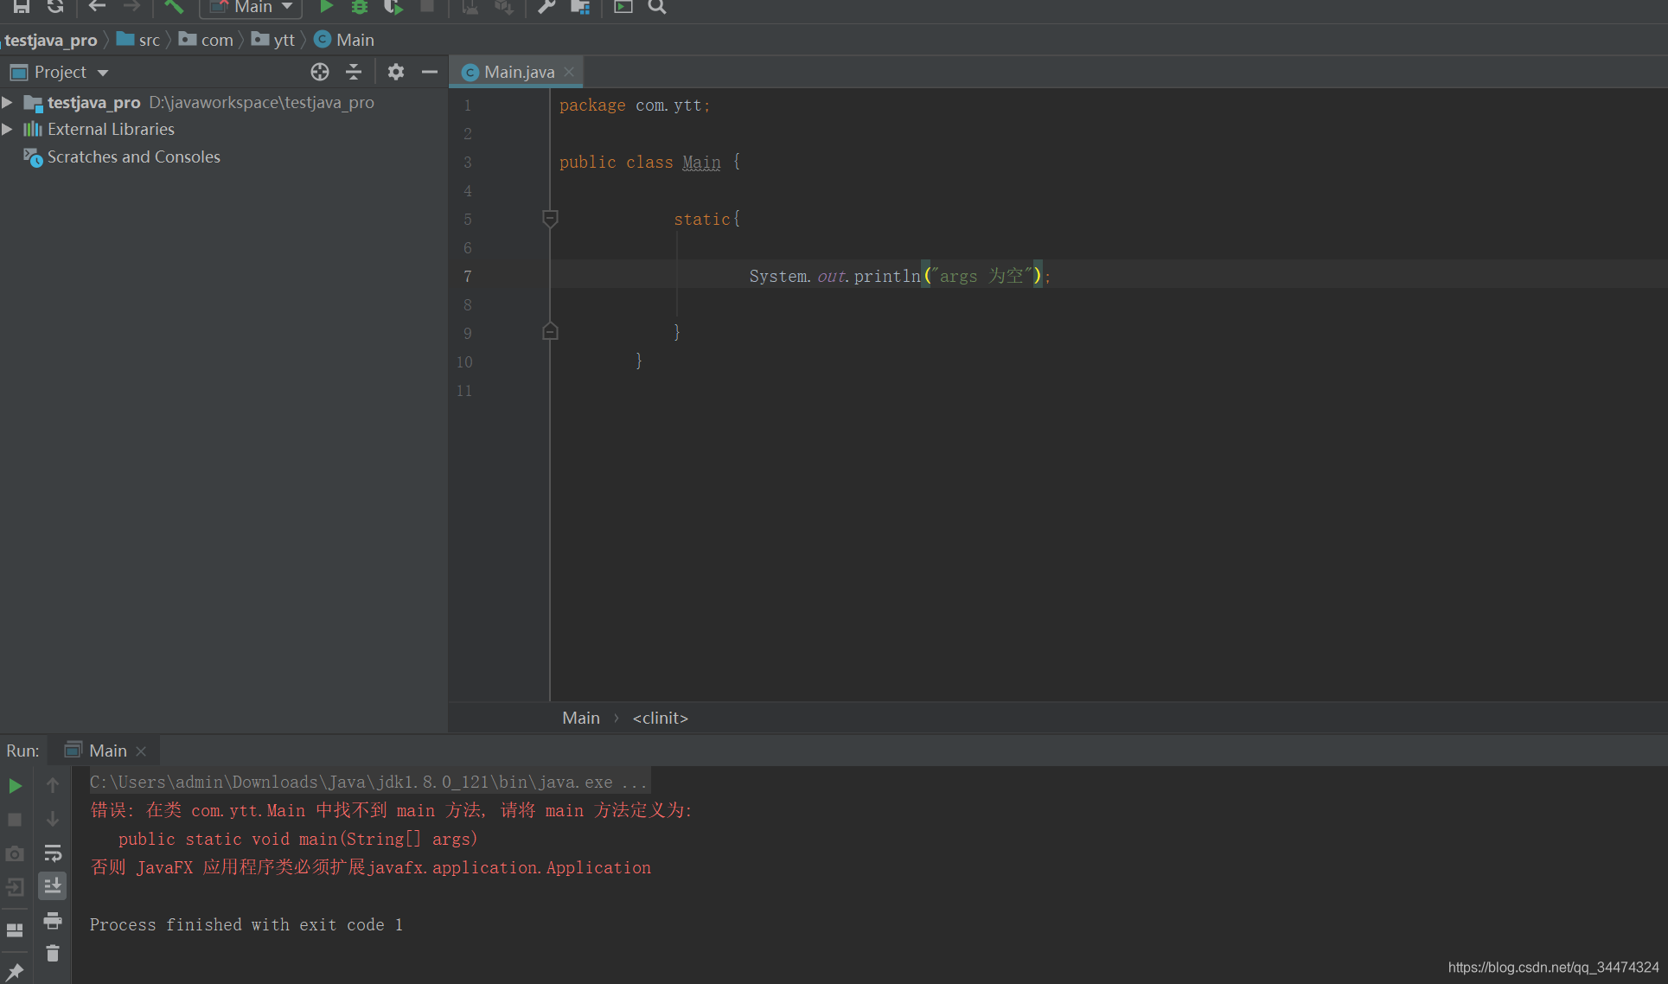The width and height of the screenshot is (1668, 984).
Task: Run Main with the green toolbar play button
Action: click(326, 6)
